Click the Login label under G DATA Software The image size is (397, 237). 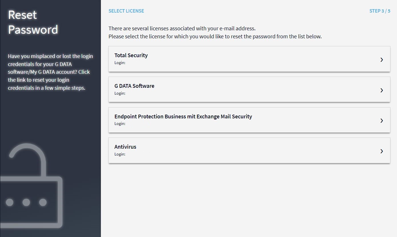tap(120, 93)
